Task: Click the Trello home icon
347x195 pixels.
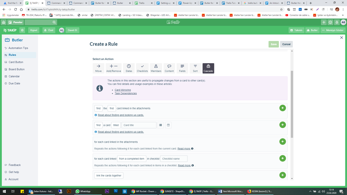Action: click(4, 22)
